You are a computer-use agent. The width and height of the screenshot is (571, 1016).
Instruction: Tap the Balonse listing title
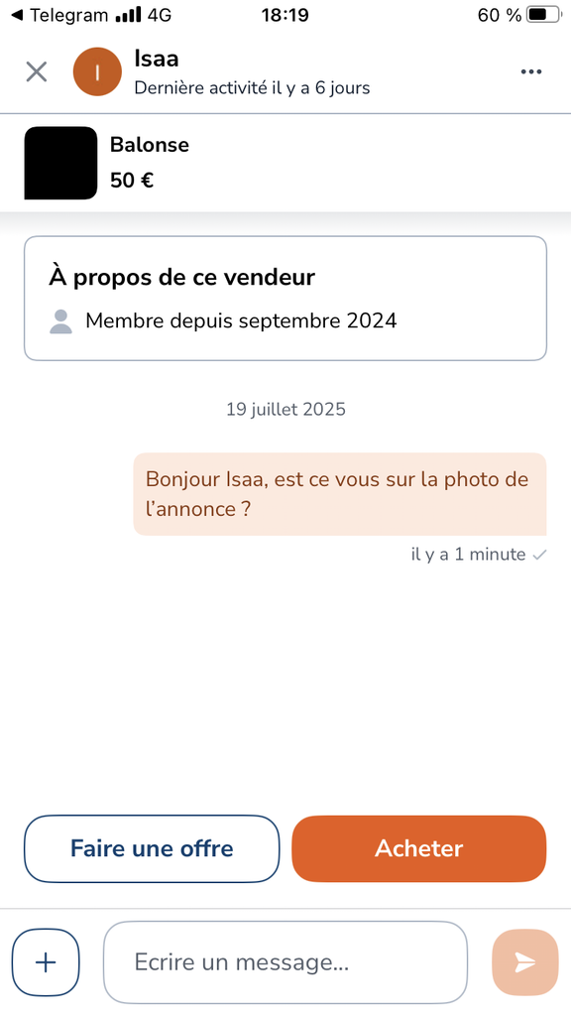(150, 145)
